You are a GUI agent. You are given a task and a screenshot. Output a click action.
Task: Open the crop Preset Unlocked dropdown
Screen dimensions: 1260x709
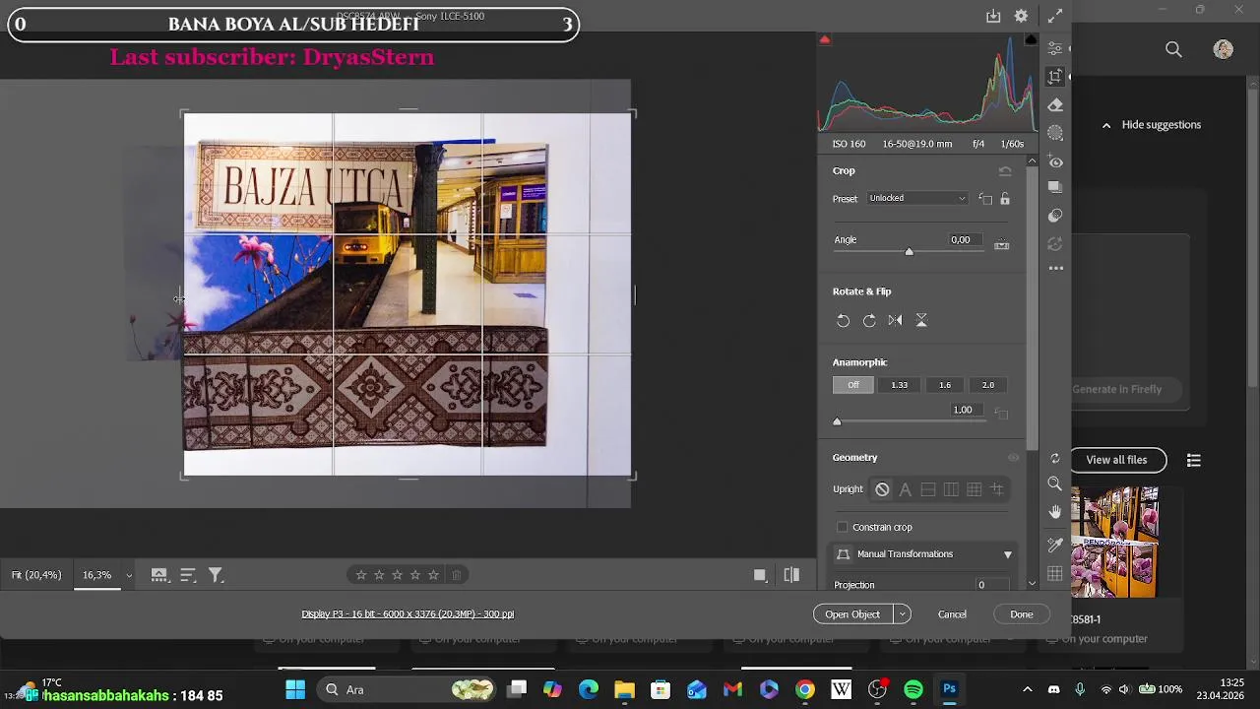click(917, 199)
